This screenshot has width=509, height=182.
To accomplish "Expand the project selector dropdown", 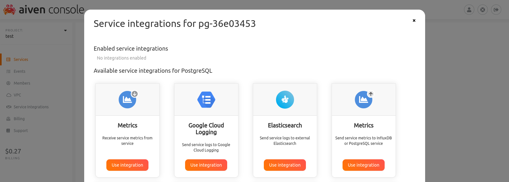I will pos(66,30).
